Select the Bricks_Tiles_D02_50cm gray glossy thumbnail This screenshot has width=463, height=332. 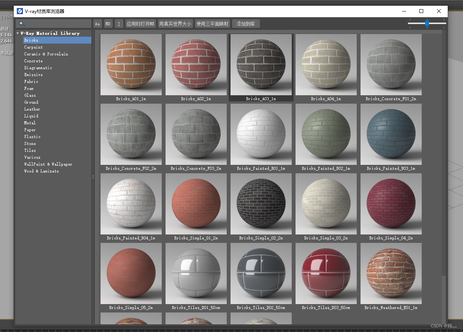pos(261,273)
